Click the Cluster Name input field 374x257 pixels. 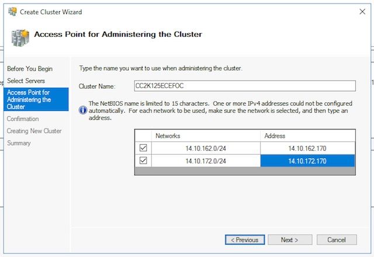tap(245, 86)
